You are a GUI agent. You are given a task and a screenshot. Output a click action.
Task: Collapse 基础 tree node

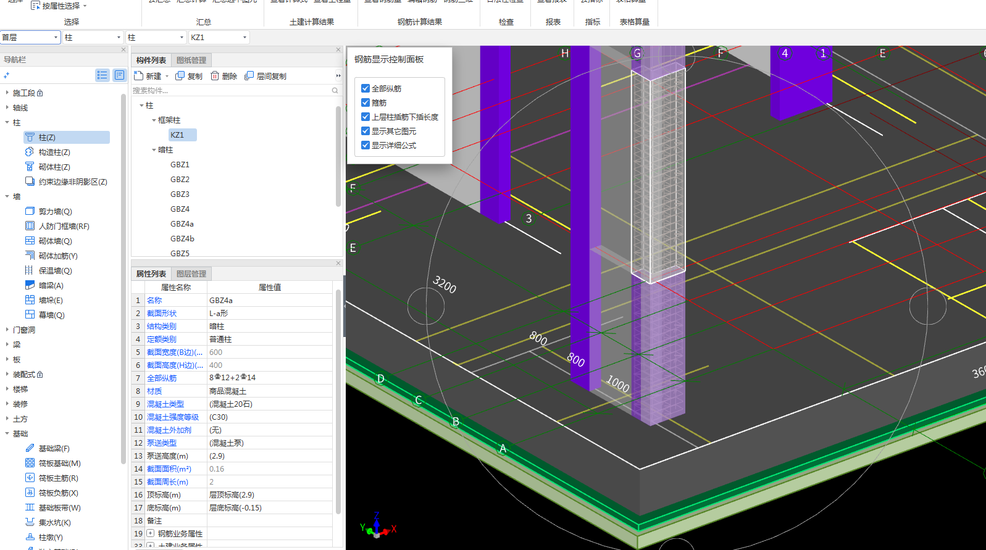[x=7, y=433]
